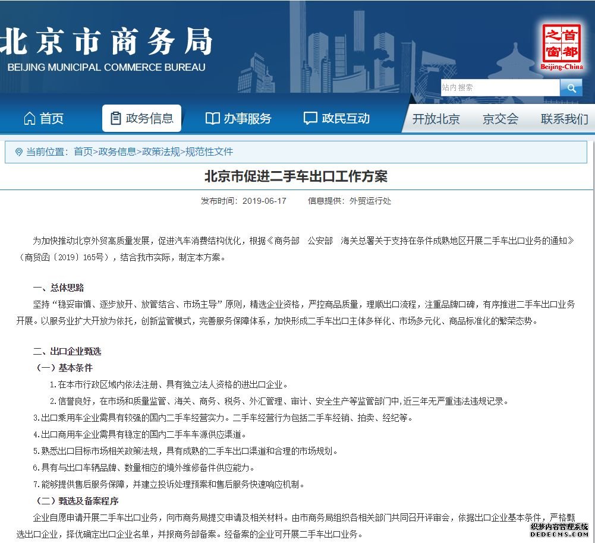Viewport: 595px width, 543px height.
Task: Click item 1 about 独立法人资格的进出口企业
Action: point(169,385)
